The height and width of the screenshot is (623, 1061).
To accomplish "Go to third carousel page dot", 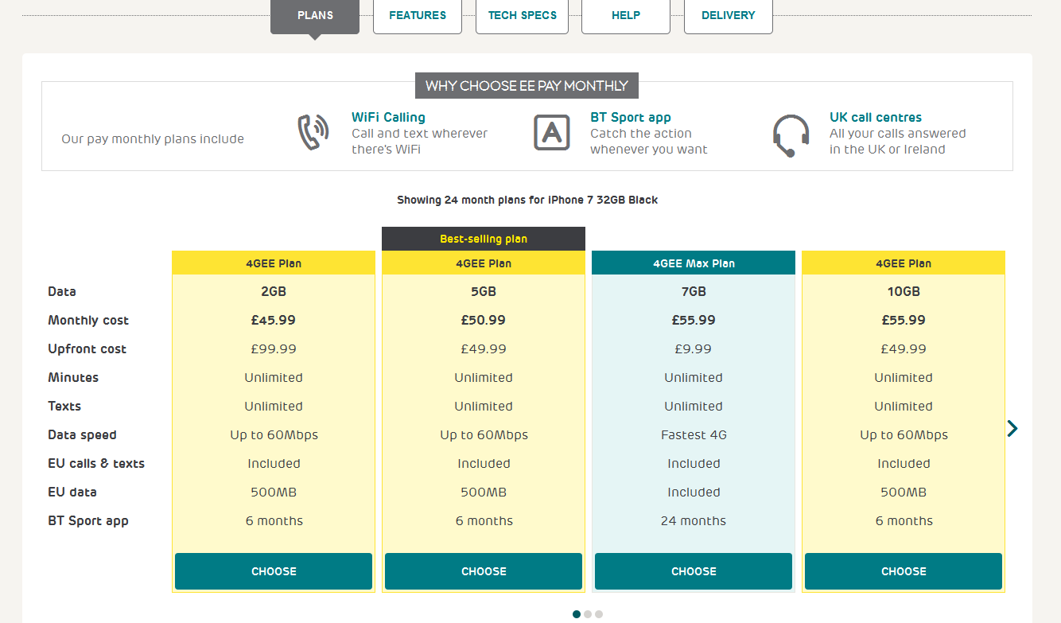I will click(599, 614).
